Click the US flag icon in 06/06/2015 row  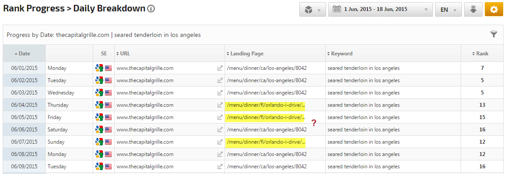tap(108, 130)
